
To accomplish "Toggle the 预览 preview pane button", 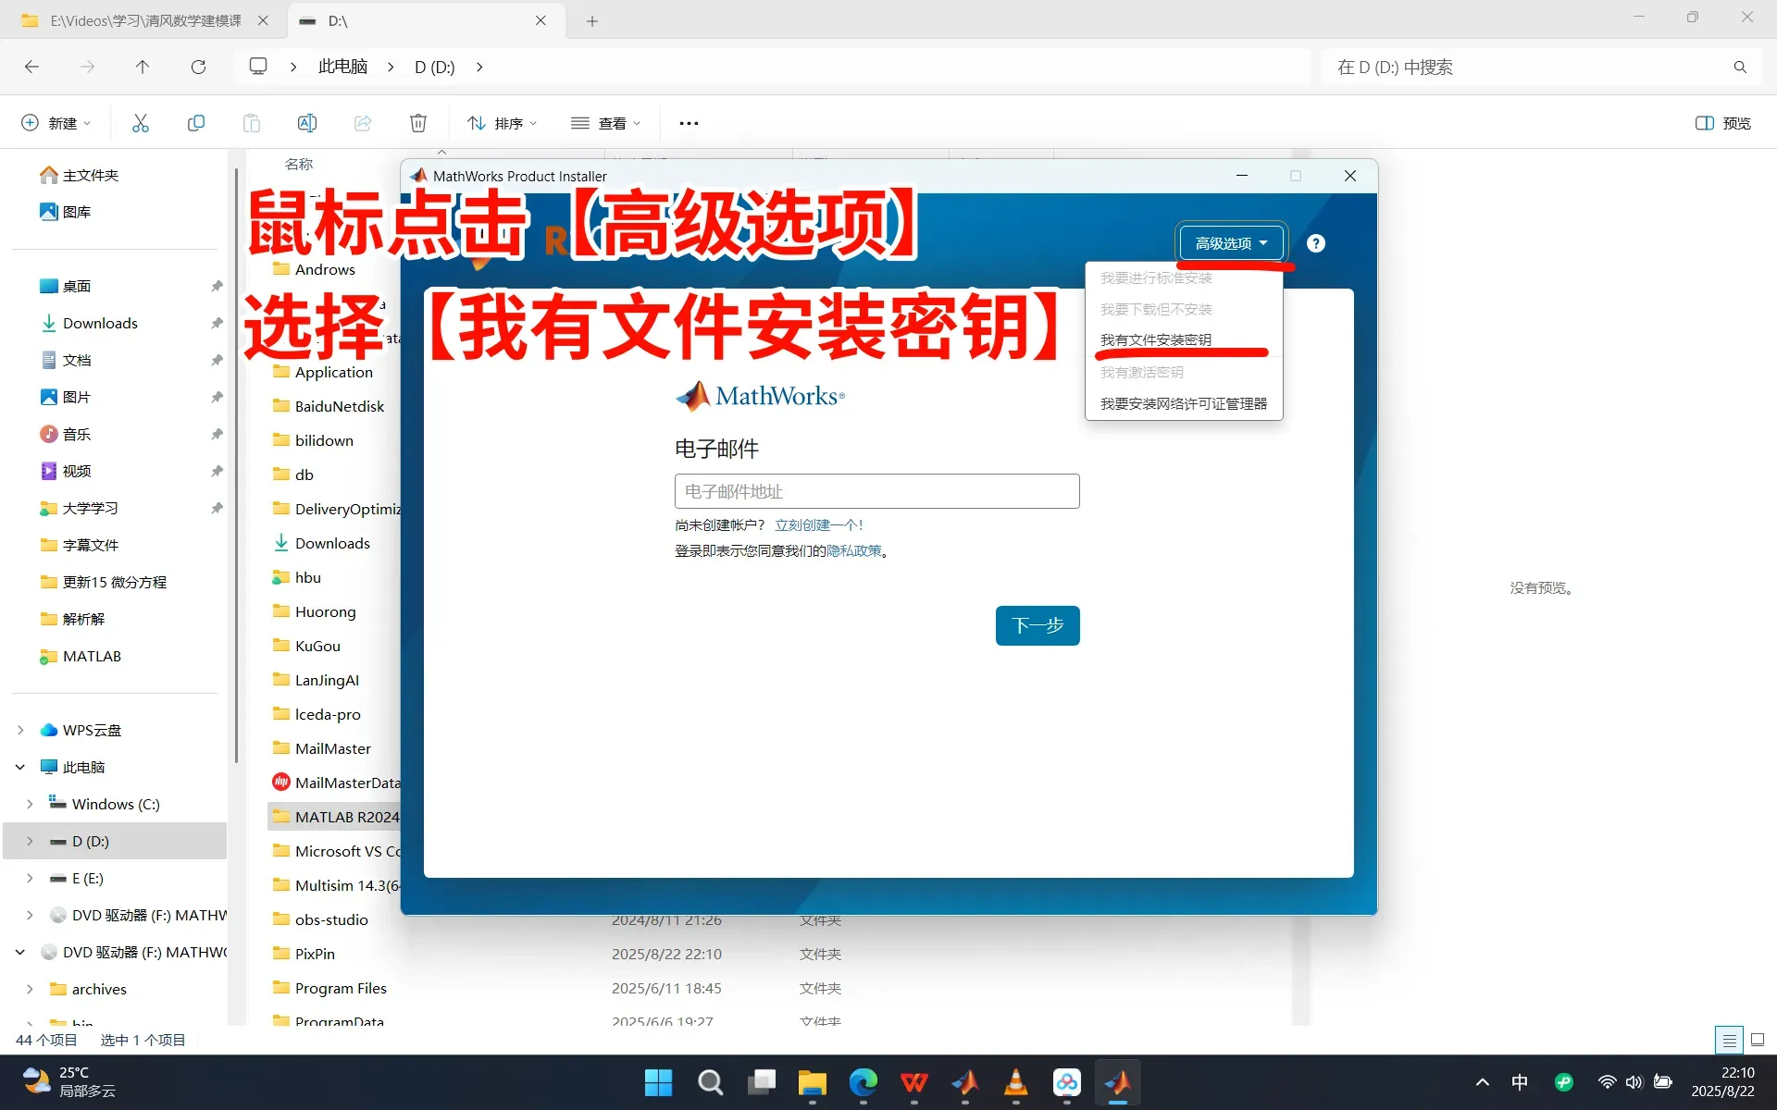I will [1722, 123].
